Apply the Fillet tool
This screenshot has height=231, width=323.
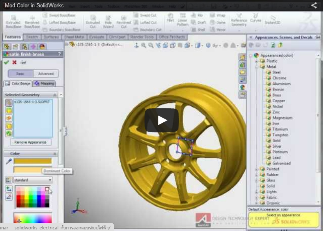[170, 18]
